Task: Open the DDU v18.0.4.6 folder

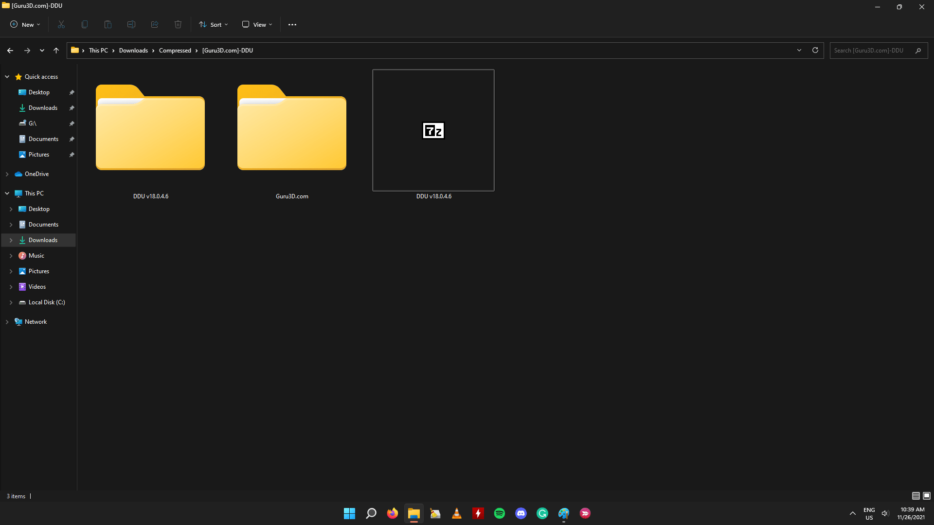Action: [150, 128]
